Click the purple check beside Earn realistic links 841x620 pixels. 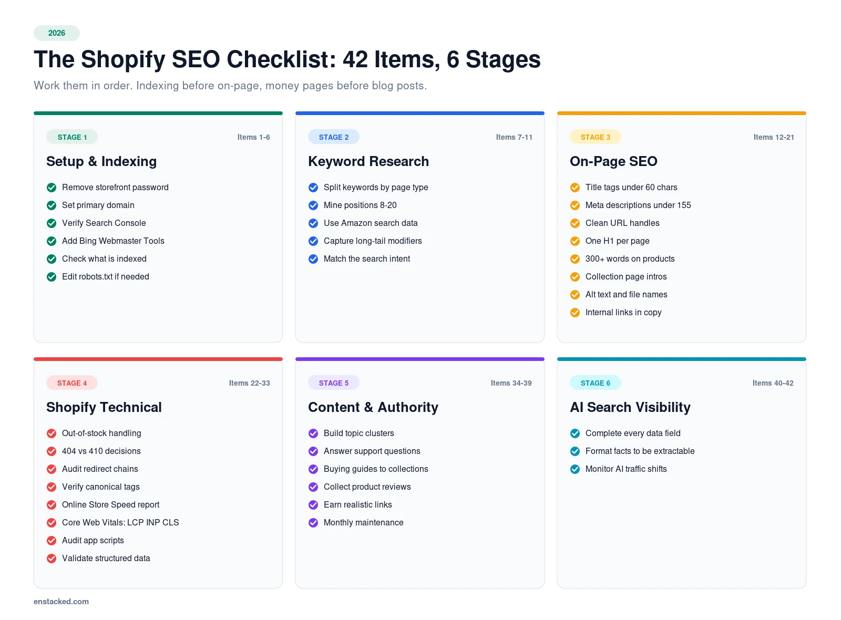click(313, 505)
